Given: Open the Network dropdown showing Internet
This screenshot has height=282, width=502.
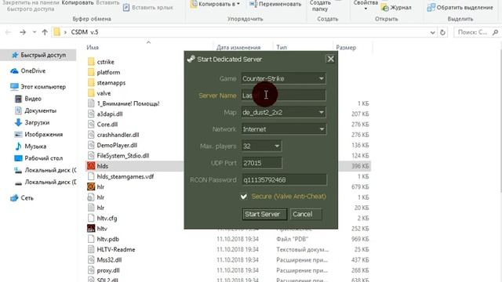Looking at the screenshot, I should pos(283,129).
